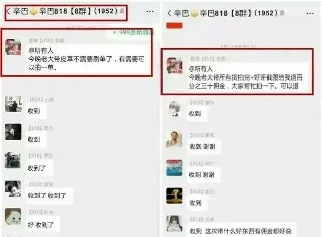Viewport: 322px width, 237px height.
Task: Tap avatar of blonde sketch girl
Action: pos(174,109)
